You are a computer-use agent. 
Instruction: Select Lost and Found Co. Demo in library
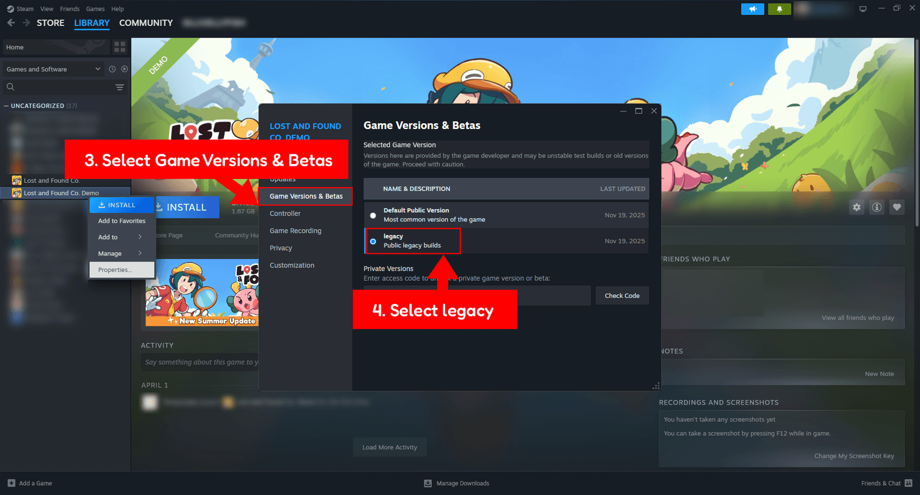click(x=65, y=193)
